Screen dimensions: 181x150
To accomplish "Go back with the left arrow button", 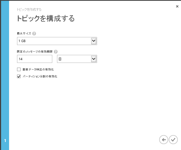I will tap(163, 139).
